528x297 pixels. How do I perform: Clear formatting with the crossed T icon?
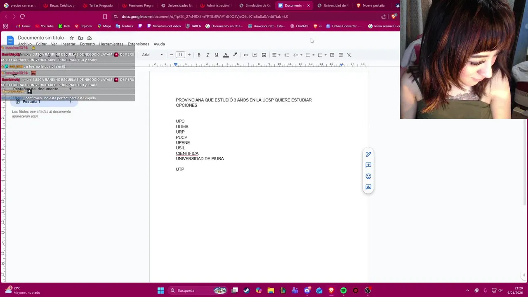point(349,55)
